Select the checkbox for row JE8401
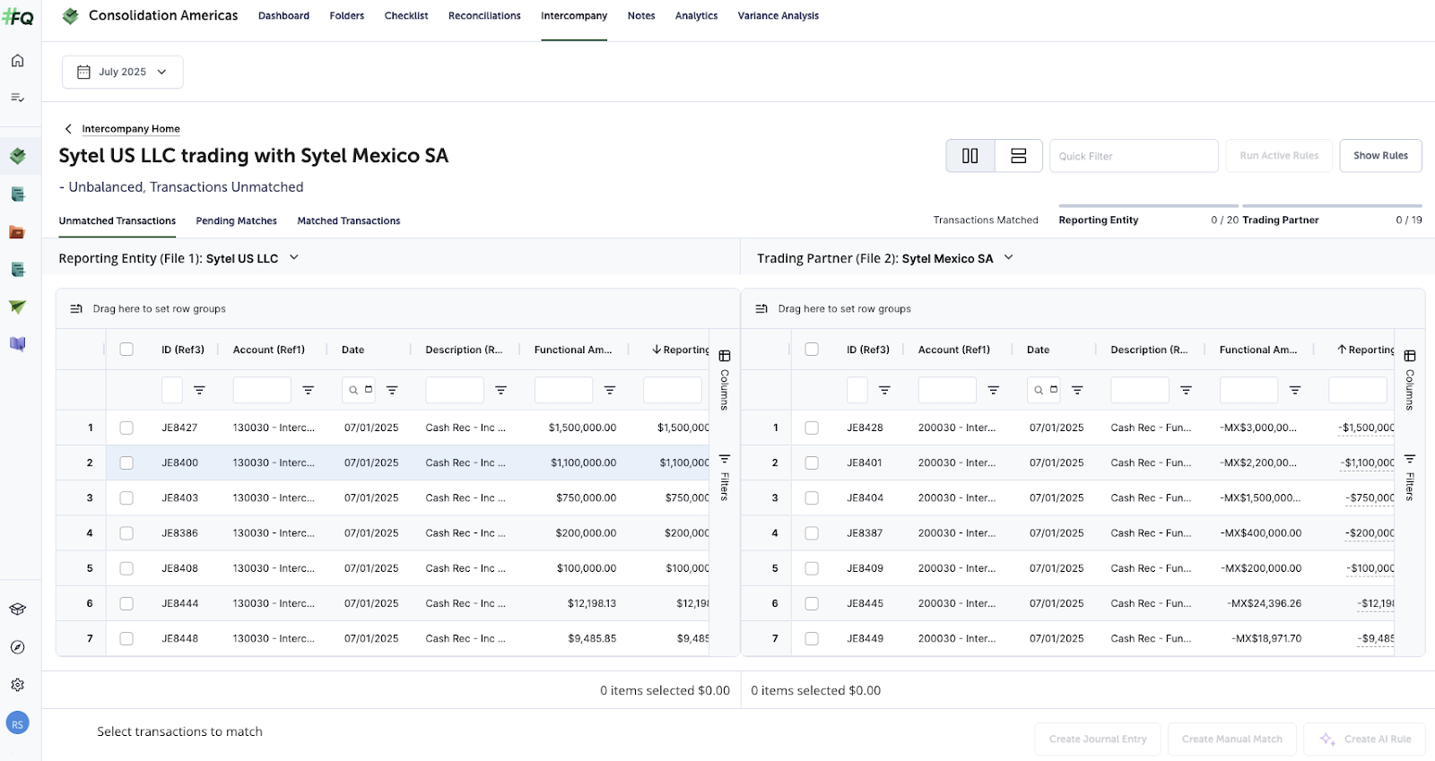The image size is (1435, 761). tap(812, 463)
